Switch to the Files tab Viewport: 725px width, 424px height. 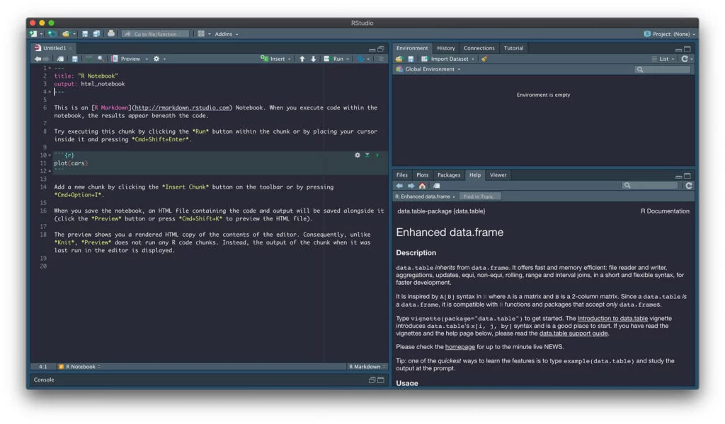tap(402, 175)
